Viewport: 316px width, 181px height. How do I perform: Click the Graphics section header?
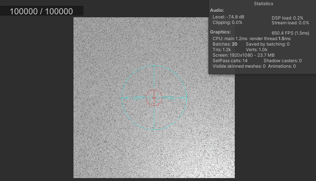pyautogui.click(x=220, y=32)
